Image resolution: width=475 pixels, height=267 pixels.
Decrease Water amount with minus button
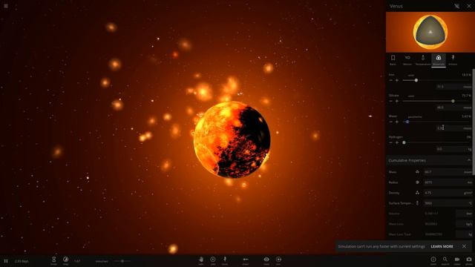click(391, 122)
